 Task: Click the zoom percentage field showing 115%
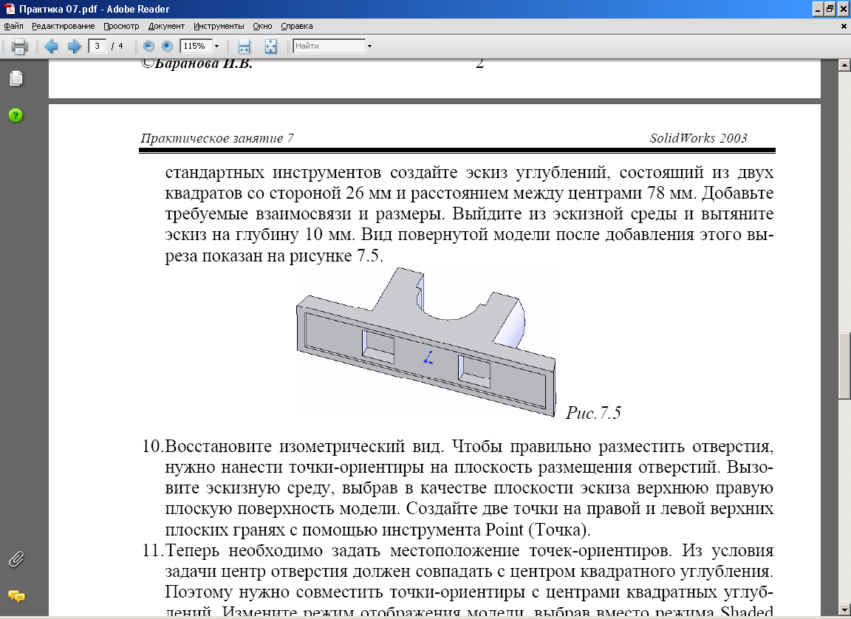click(x=195, y=46)
